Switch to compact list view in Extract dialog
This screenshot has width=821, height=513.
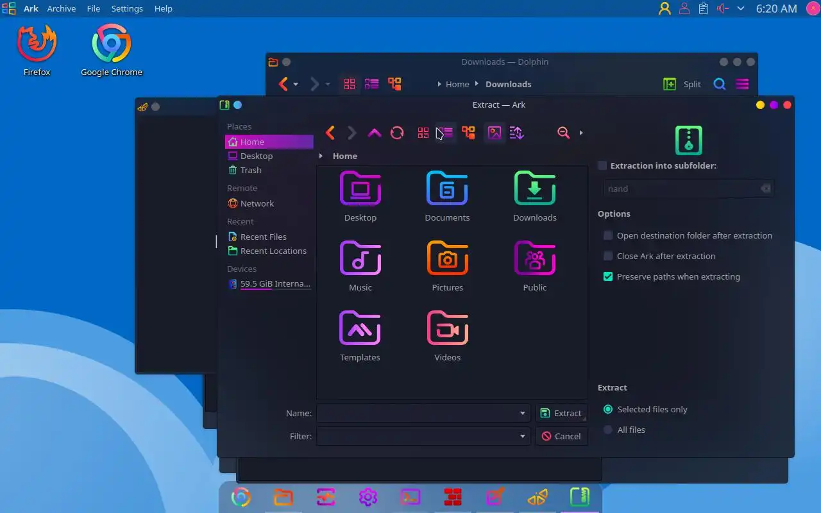tap(446, 133)
